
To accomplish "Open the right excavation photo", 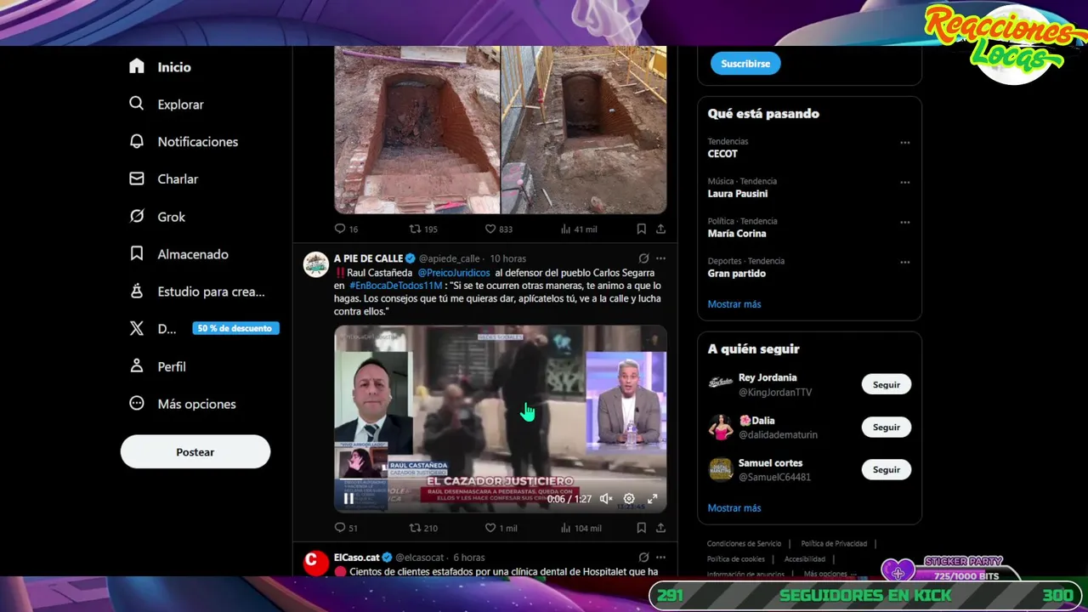I will tap(584, 130).
